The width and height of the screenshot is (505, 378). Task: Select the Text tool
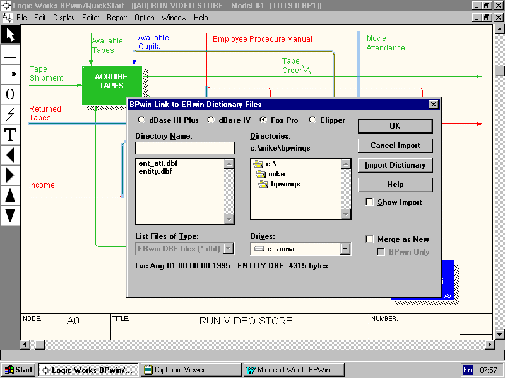[10, 135]
